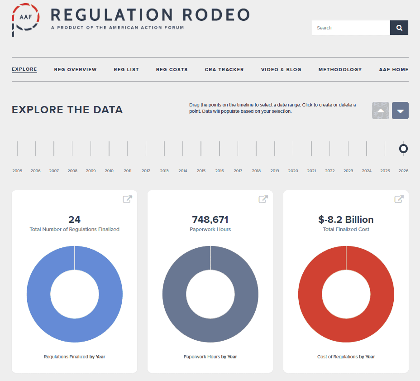Go to the Explore tab
The image size is (420, 381).
pyautogui.click(x=24, y=69)
